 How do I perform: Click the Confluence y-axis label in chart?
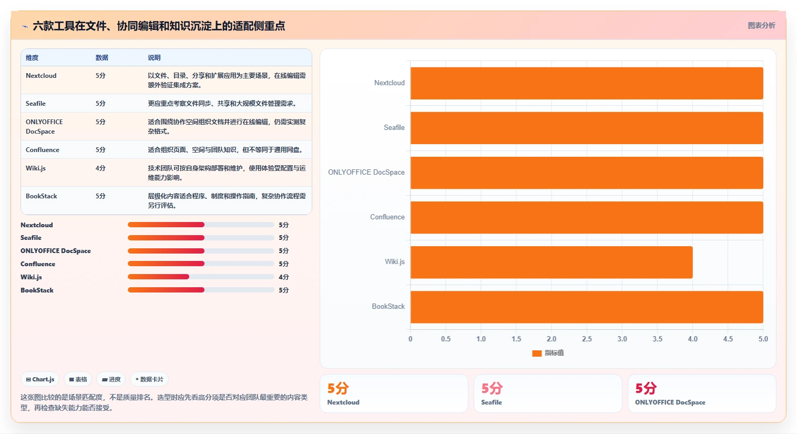387,217
